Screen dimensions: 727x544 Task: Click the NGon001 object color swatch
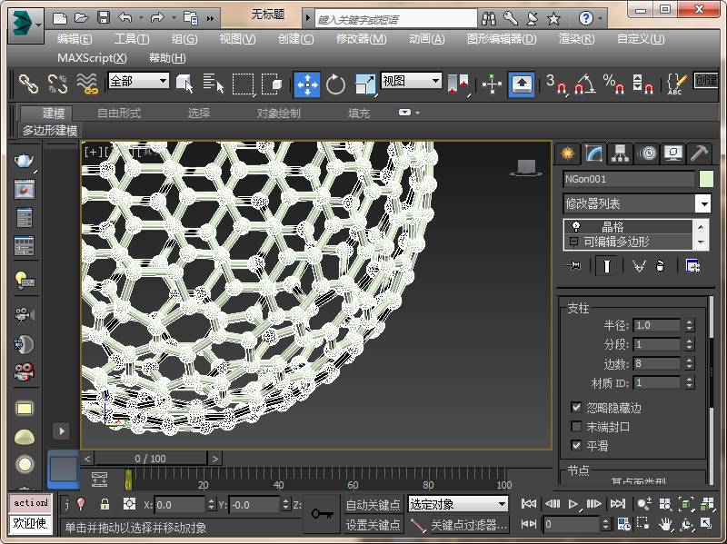pos(706,179)
